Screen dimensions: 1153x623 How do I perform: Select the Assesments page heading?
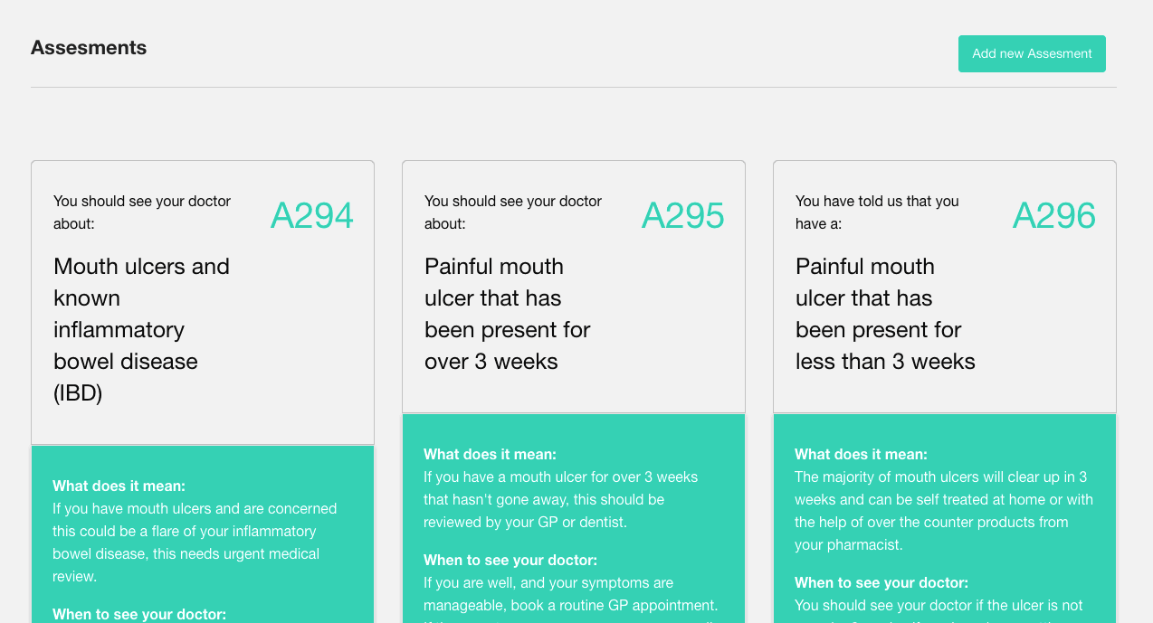click(x=89, y=48)
